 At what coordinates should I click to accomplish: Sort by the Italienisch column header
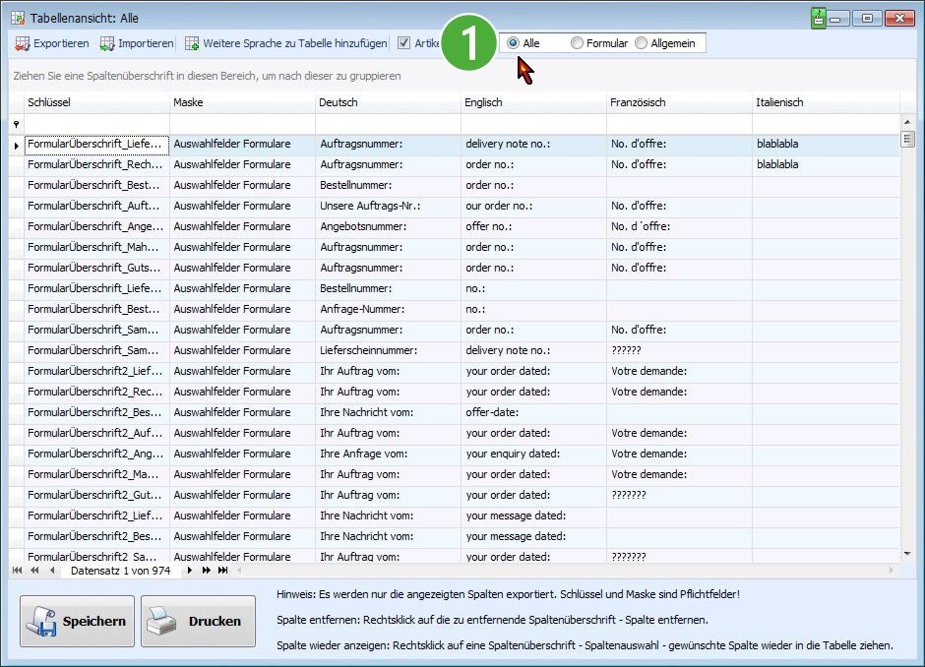(826, 102)
